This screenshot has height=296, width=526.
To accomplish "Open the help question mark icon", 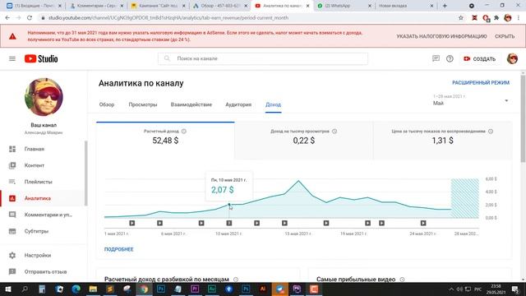I will (x=450, y=58).
